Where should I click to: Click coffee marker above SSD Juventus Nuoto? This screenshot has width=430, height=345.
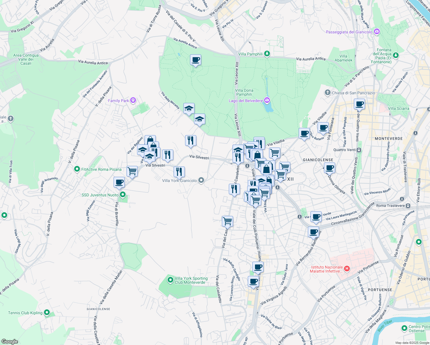click(119, 182)
